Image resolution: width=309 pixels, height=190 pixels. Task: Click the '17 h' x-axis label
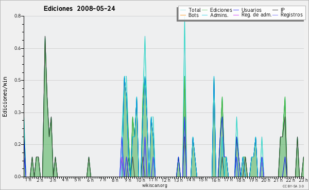click(x=228, y=180)
